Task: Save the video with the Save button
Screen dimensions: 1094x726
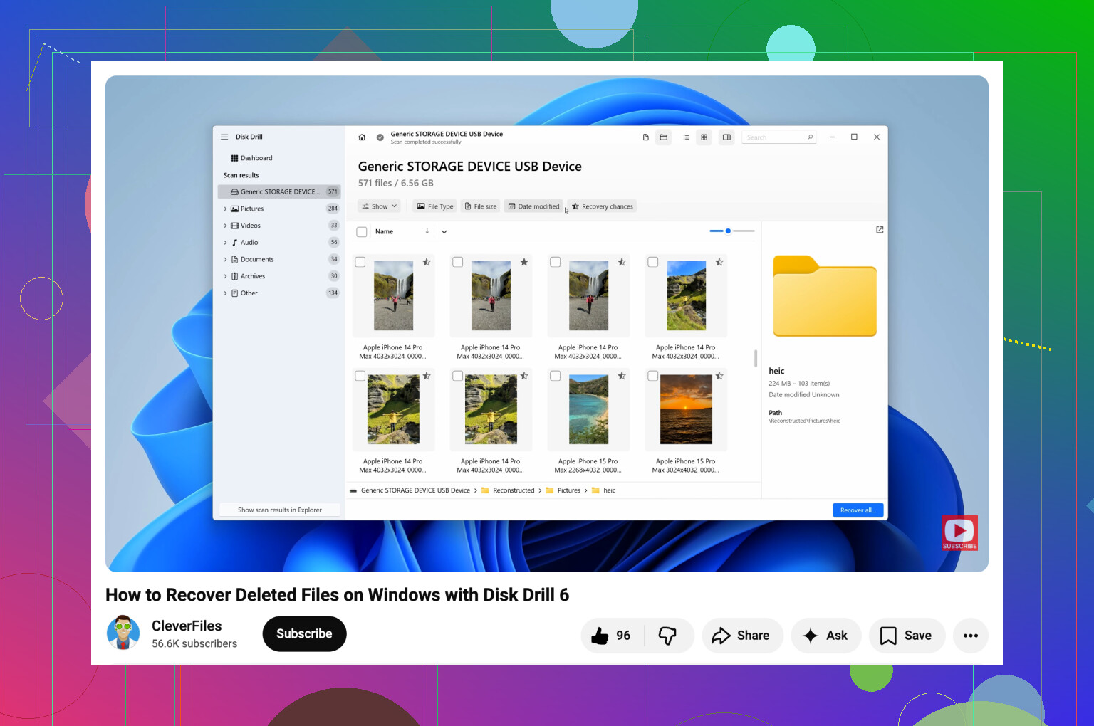Action: point(907,636)
